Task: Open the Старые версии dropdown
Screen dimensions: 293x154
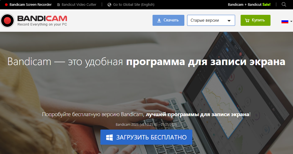Action: click(x=211, y=20)
